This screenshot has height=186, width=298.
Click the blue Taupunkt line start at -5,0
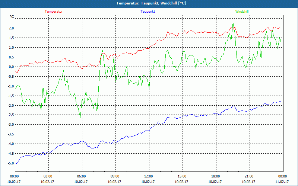click(16, 163)
